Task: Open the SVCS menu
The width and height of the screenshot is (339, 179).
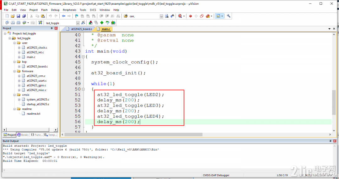Action: coord(93,10)
